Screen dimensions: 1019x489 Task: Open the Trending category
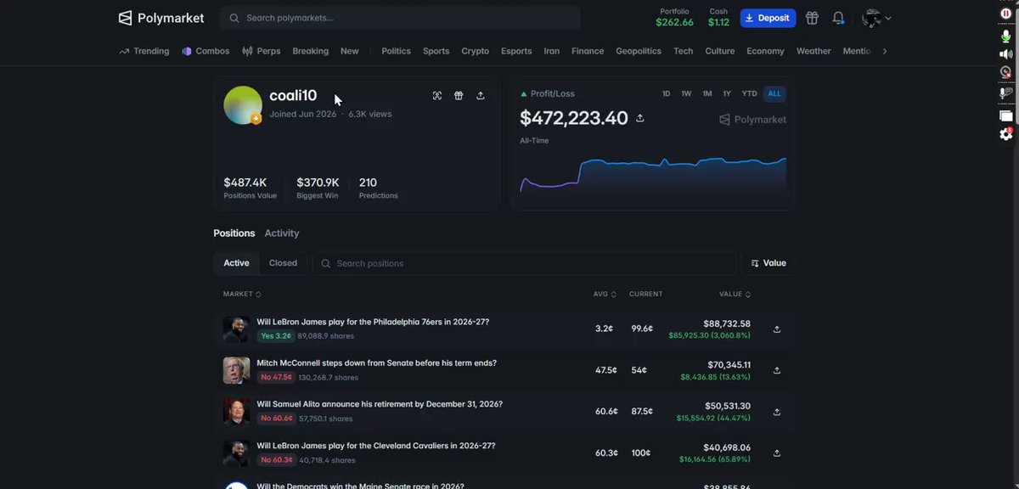(x=144, y=51)
